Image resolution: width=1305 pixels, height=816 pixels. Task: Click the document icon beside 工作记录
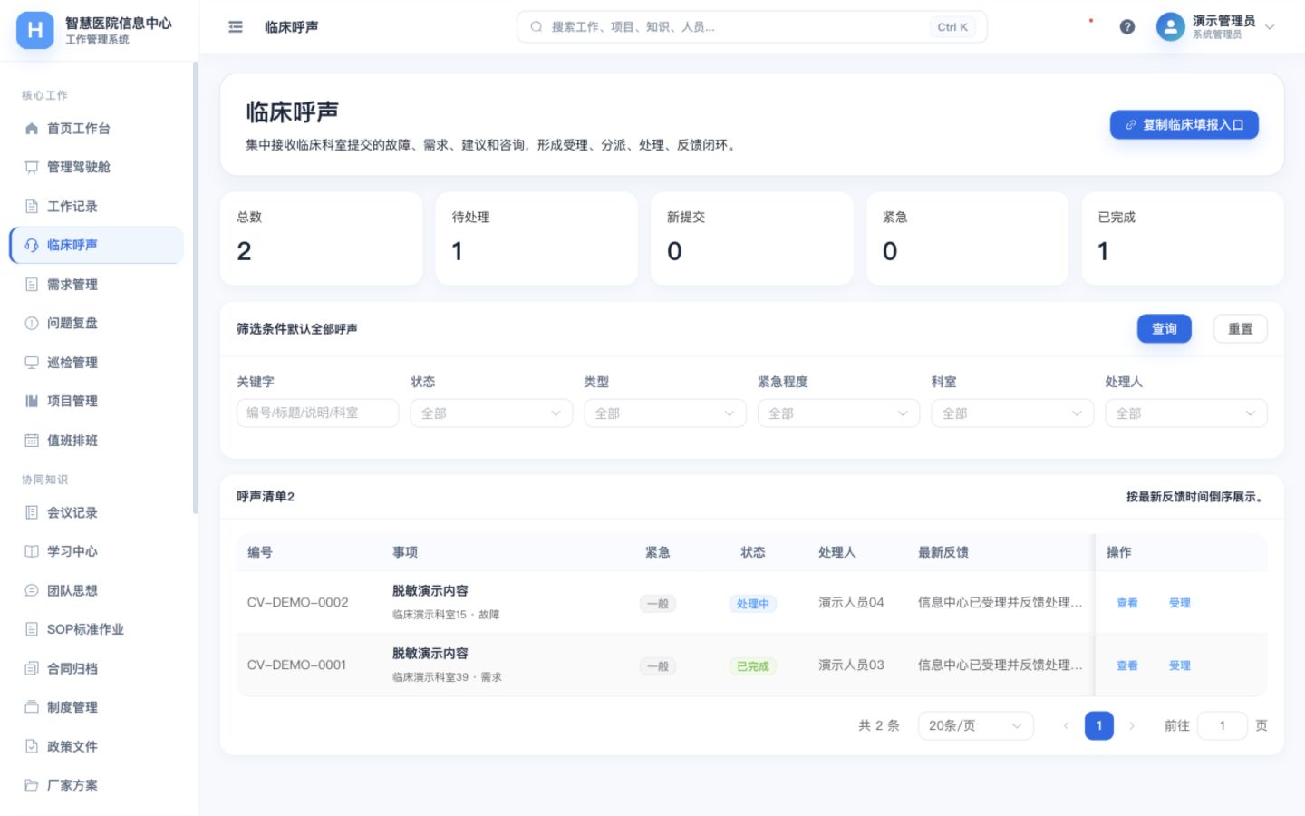point(32,207)
